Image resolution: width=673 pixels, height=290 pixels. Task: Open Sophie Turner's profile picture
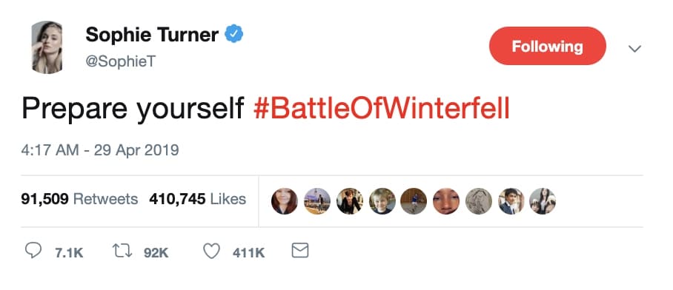[x=47, y=47]
